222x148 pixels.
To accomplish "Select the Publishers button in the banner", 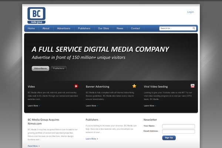I will 58,68.
